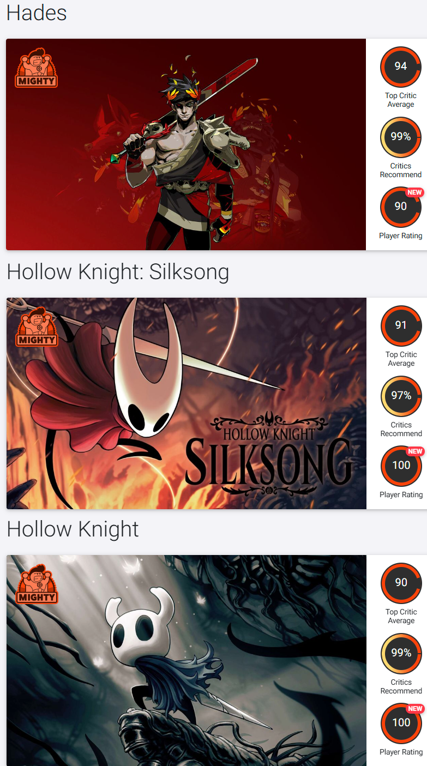The height and width of the screenshot is (766, 427).
Task: Open the Silksong cover art image
Action: pos(187,403)
